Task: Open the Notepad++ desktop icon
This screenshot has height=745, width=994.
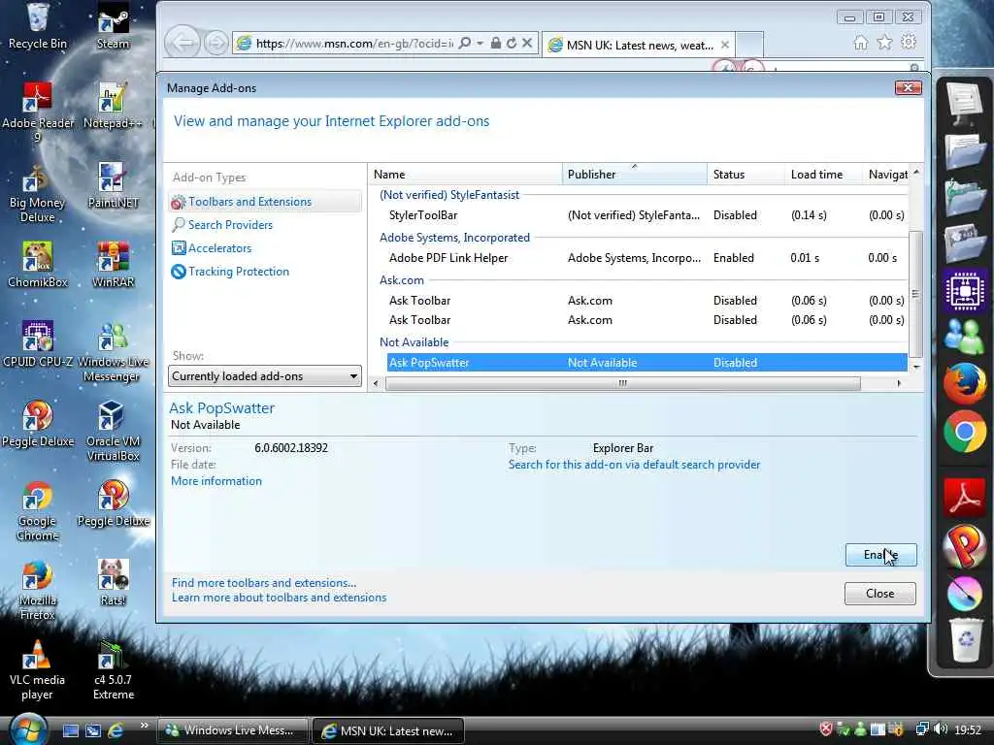Action: click(x=113, y=105)
